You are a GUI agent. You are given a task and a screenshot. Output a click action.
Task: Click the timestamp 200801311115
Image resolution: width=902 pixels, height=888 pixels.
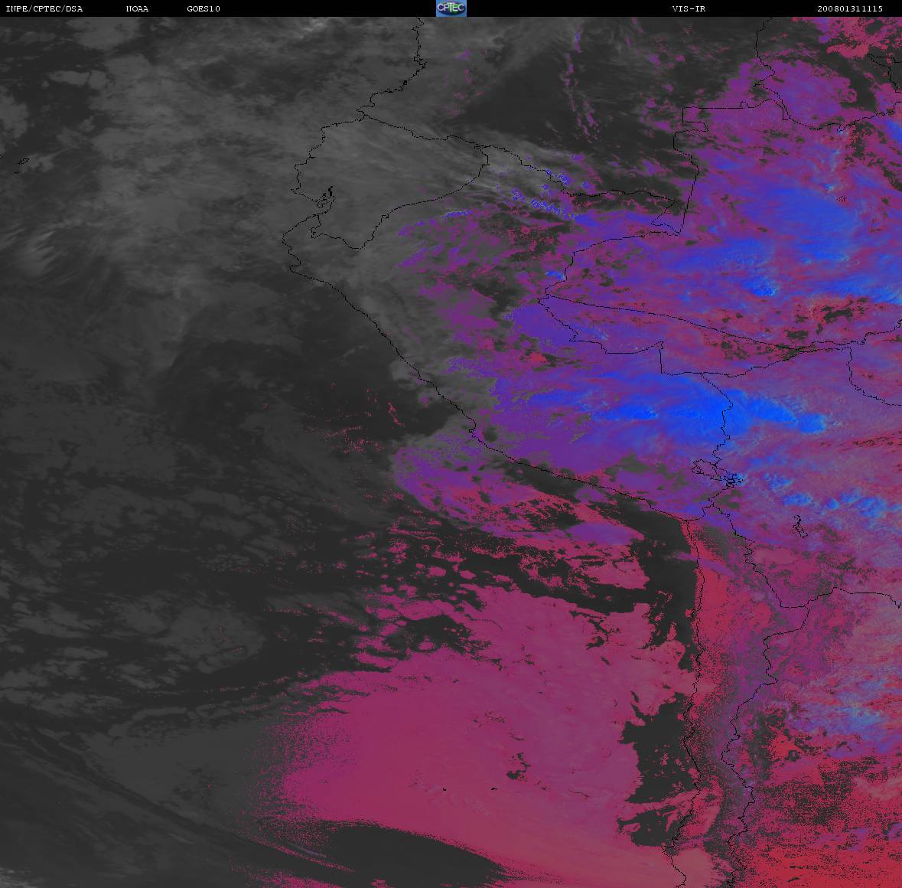point(850,8)
